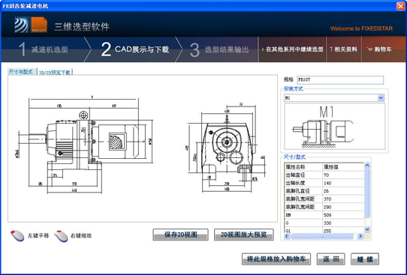Open 在其他系列中继续选型 link
407x275 pixels.
292,49
